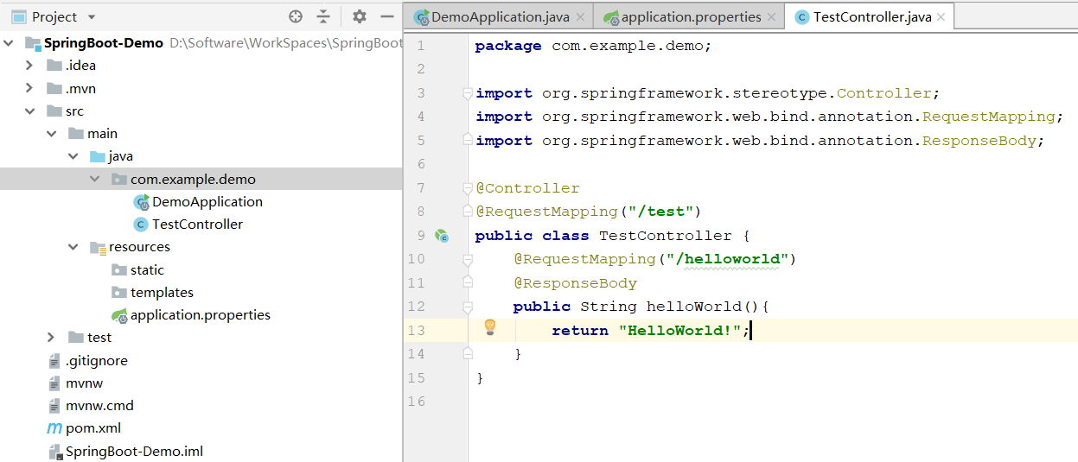Click the SpringBoot-Demo module folder icon
The image size is (1078, 462).
point(33,43)
